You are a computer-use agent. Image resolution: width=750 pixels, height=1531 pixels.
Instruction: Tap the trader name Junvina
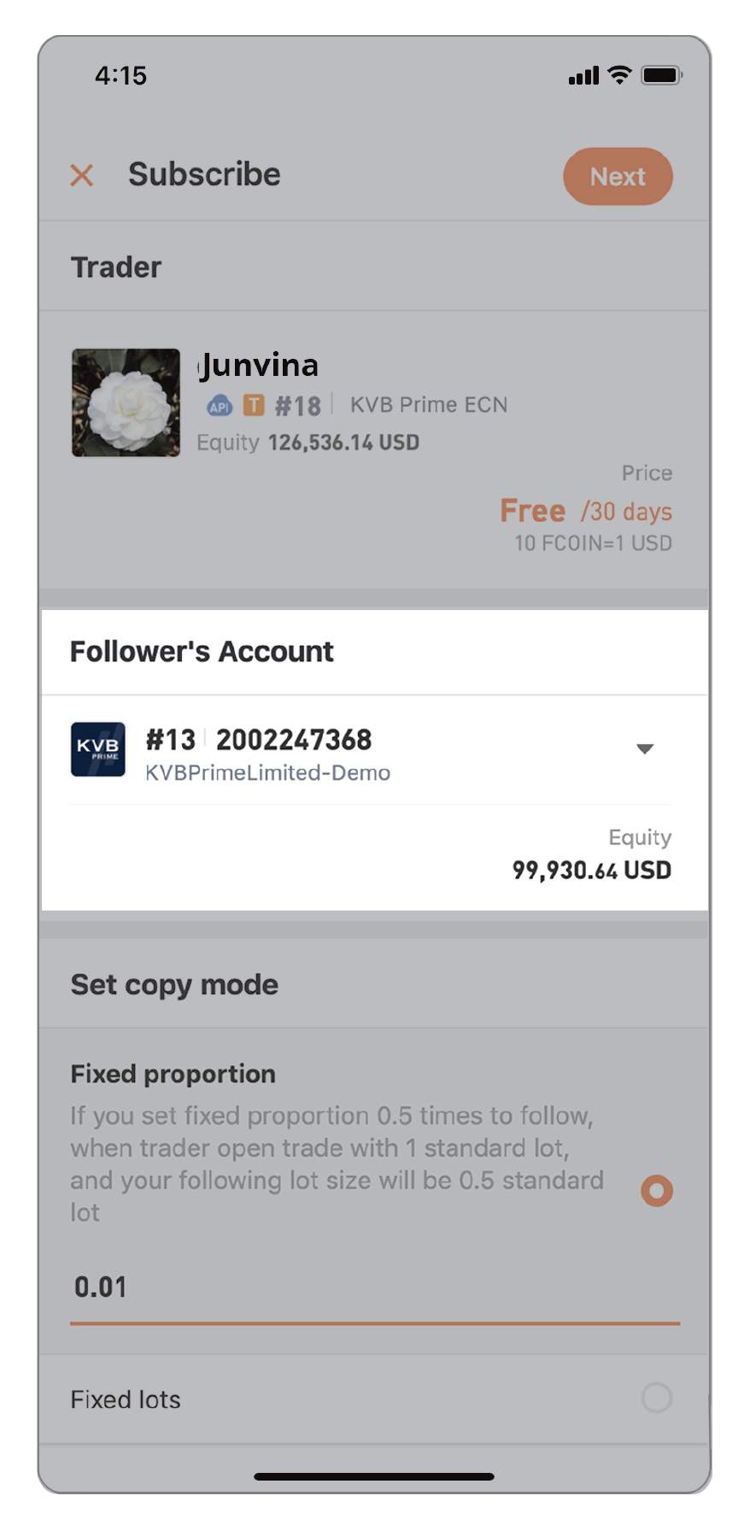coord(259,366)
